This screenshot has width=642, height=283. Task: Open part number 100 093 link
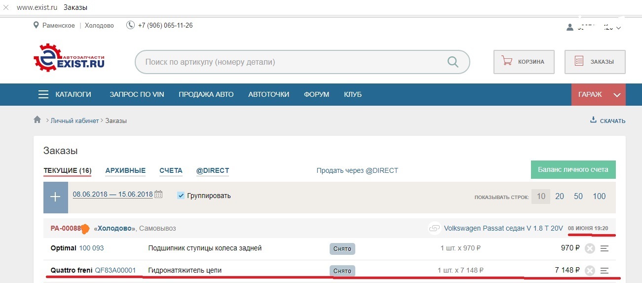click(x=91, y=248)
